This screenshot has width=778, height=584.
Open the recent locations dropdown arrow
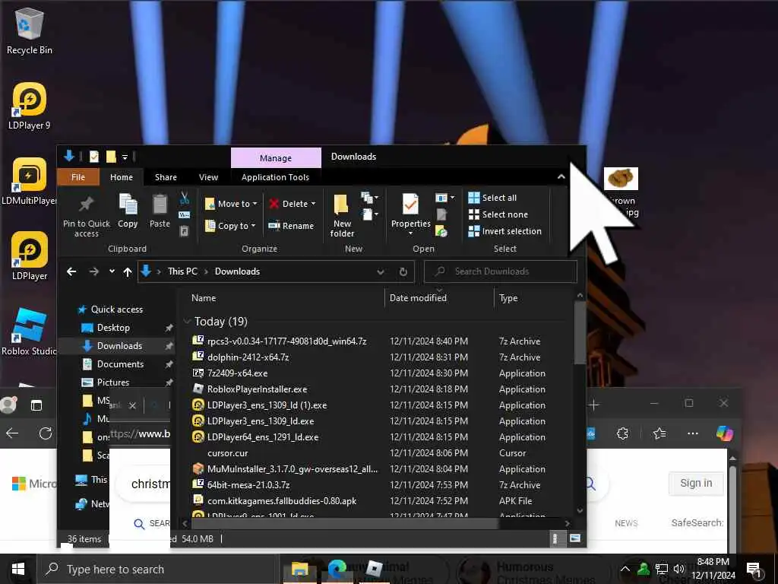(x=112, y=271)
